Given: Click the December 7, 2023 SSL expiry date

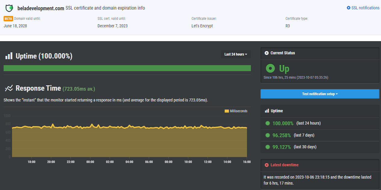Looking at the screenshot, I should pos(113,26).
